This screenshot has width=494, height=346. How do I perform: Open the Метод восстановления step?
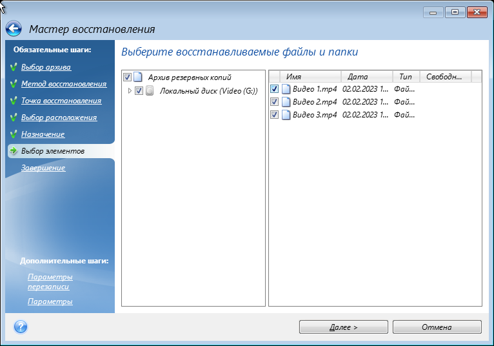[x=63, y=84]
